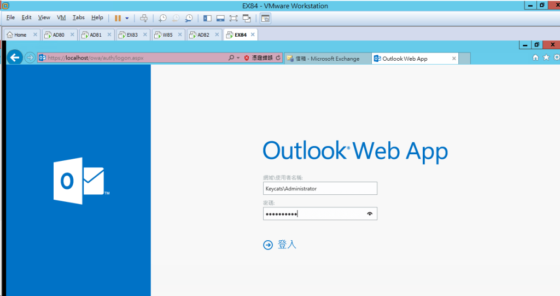The image size is (560, 296).
Task: Open the VM menu
Action: click(x=61, y=18)
